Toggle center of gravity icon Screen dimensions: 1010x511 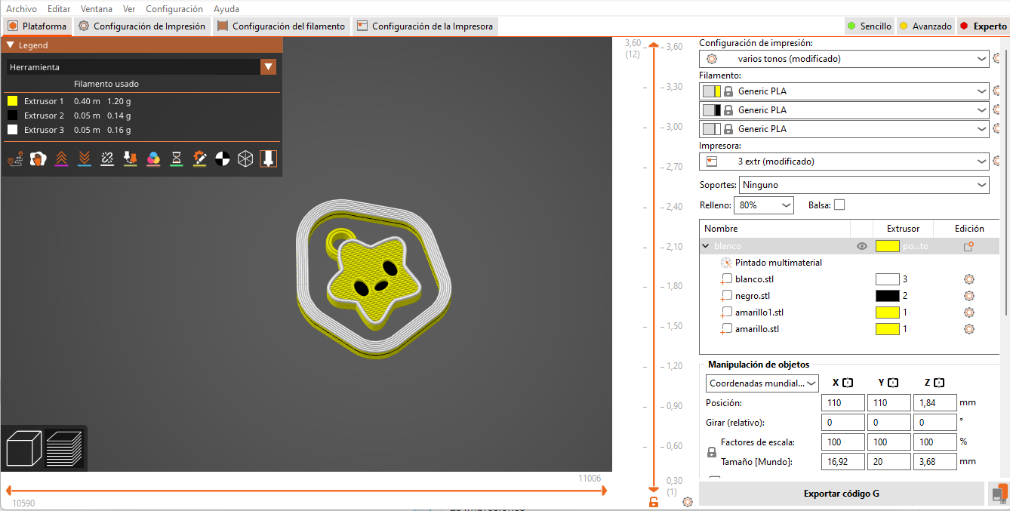[x=222, y=159]
